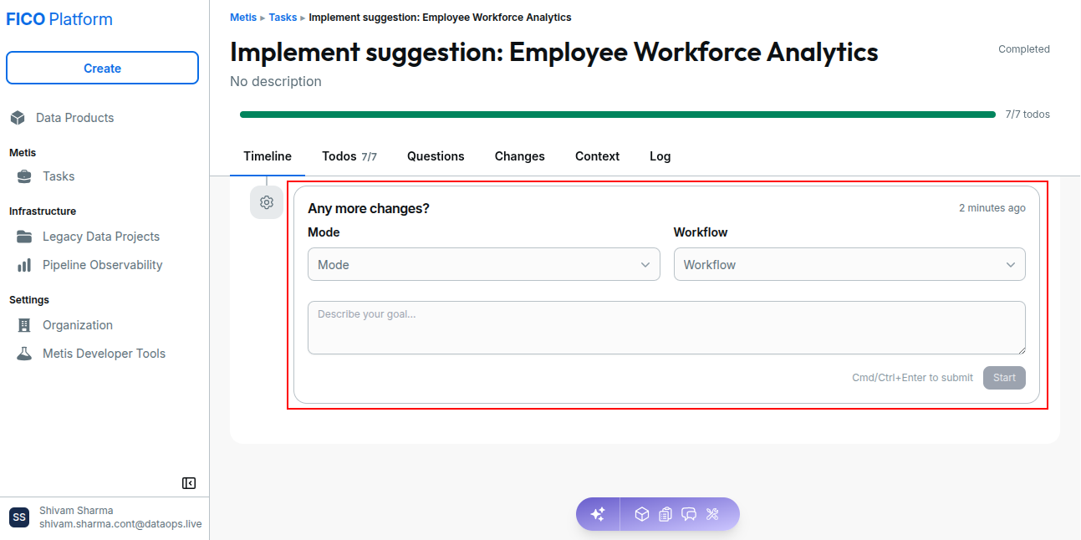Open Pipeline Observability in sidebar
Viewport: 1081px width, 540px height.
tap(105, 265)
